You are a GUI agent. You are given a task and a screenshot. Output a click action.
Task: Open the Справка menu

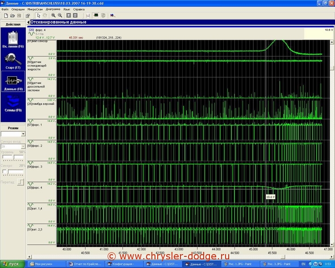point(79,9)
